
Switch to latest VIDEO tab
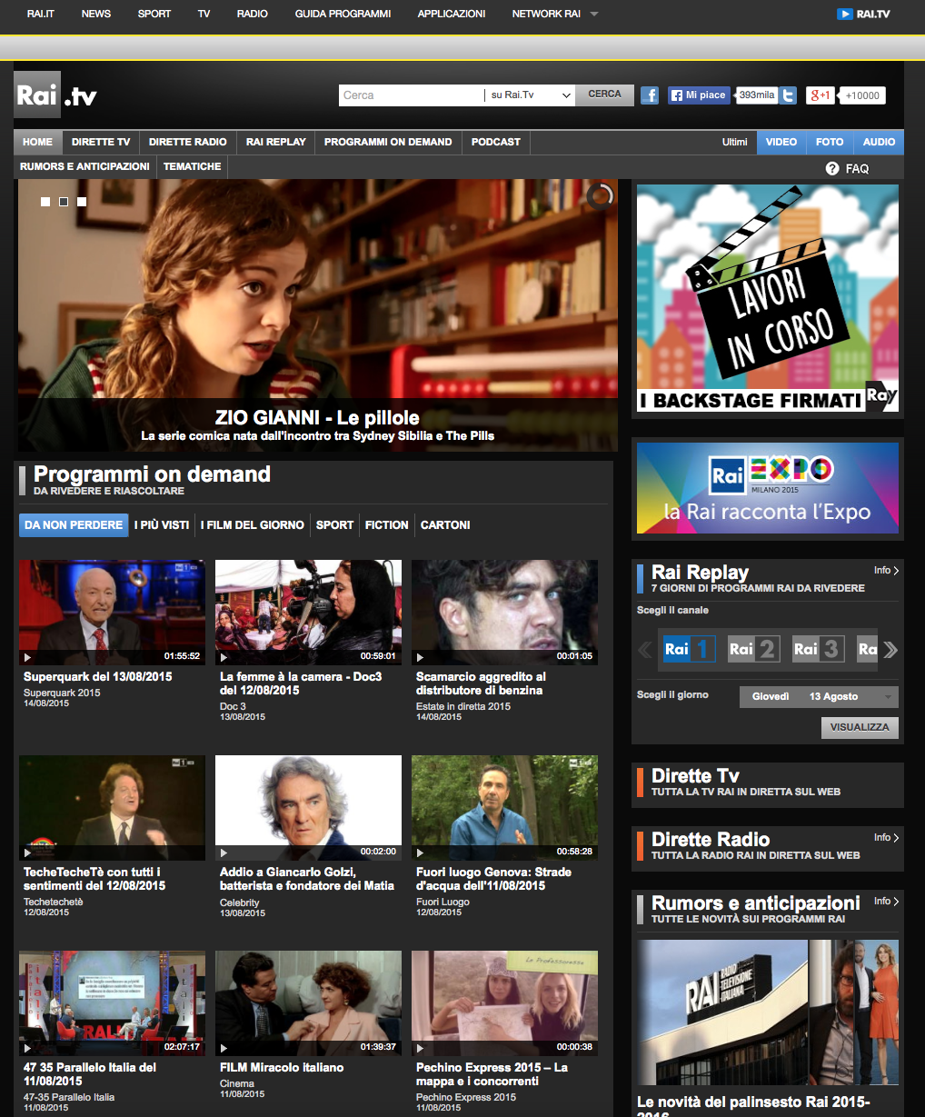click(x=781, y=143)
